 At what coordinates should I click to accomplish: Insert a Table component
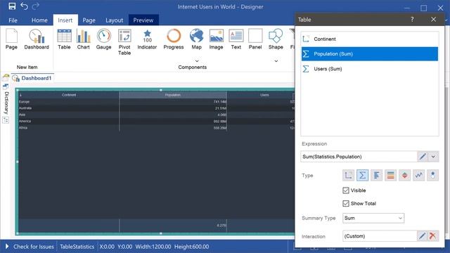point(64,39)
